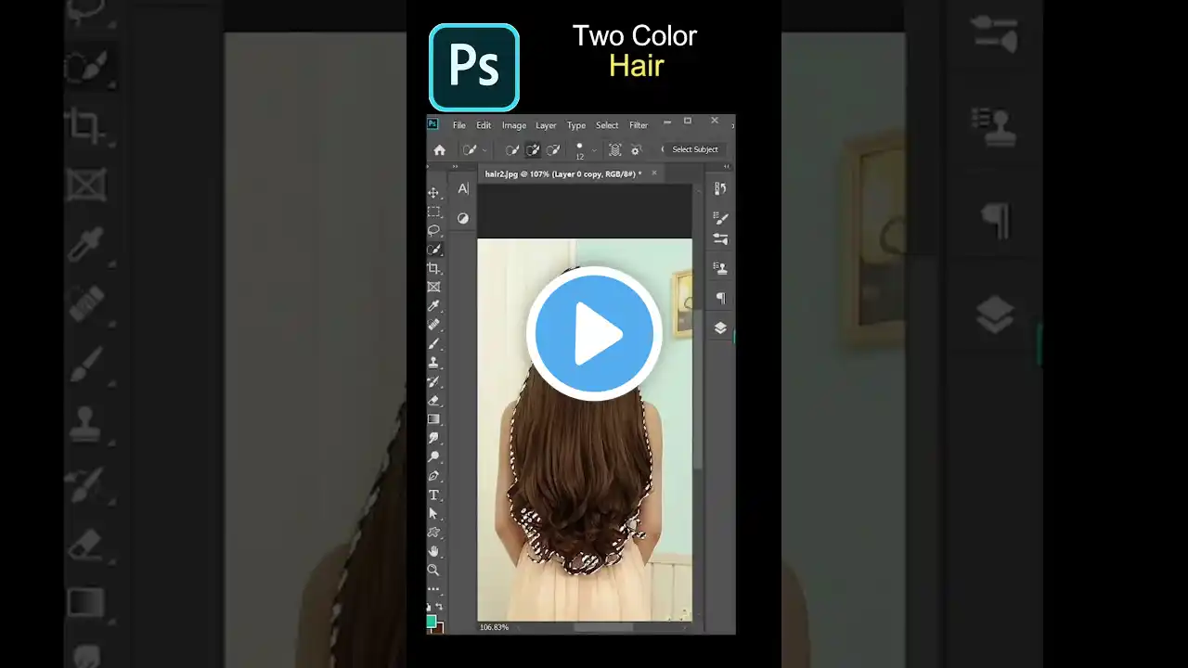This screenshot has height=668, width=1188.
Task: Select the Pen tool
Action: click(433, 475)
